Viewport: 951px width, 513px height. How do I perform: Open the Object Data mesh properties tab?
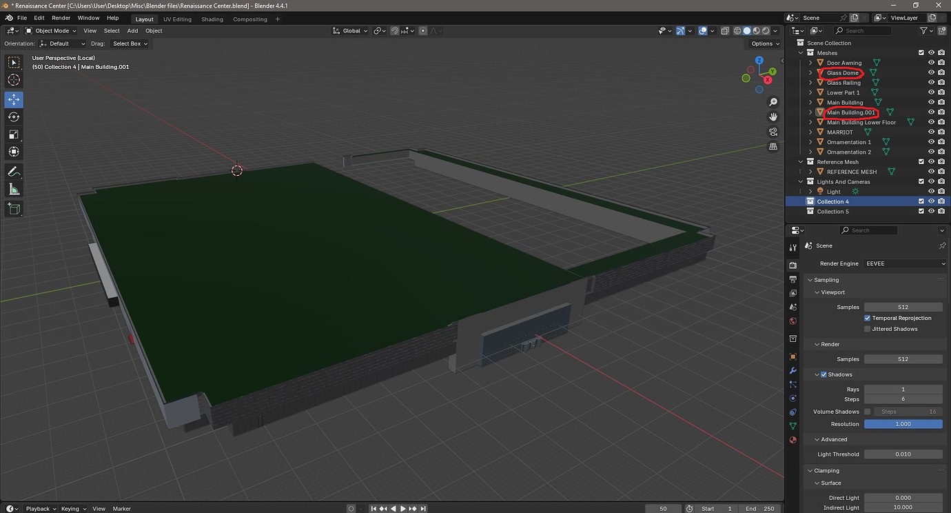[x=793, y=426]
